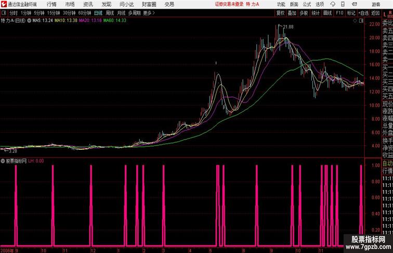This screenshot has width=393, height=253.
Task: Open the 资讯 menu
Action: pos(88,4)
